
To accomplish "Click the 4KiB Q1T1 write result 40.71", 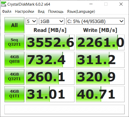I will [100, 94].
